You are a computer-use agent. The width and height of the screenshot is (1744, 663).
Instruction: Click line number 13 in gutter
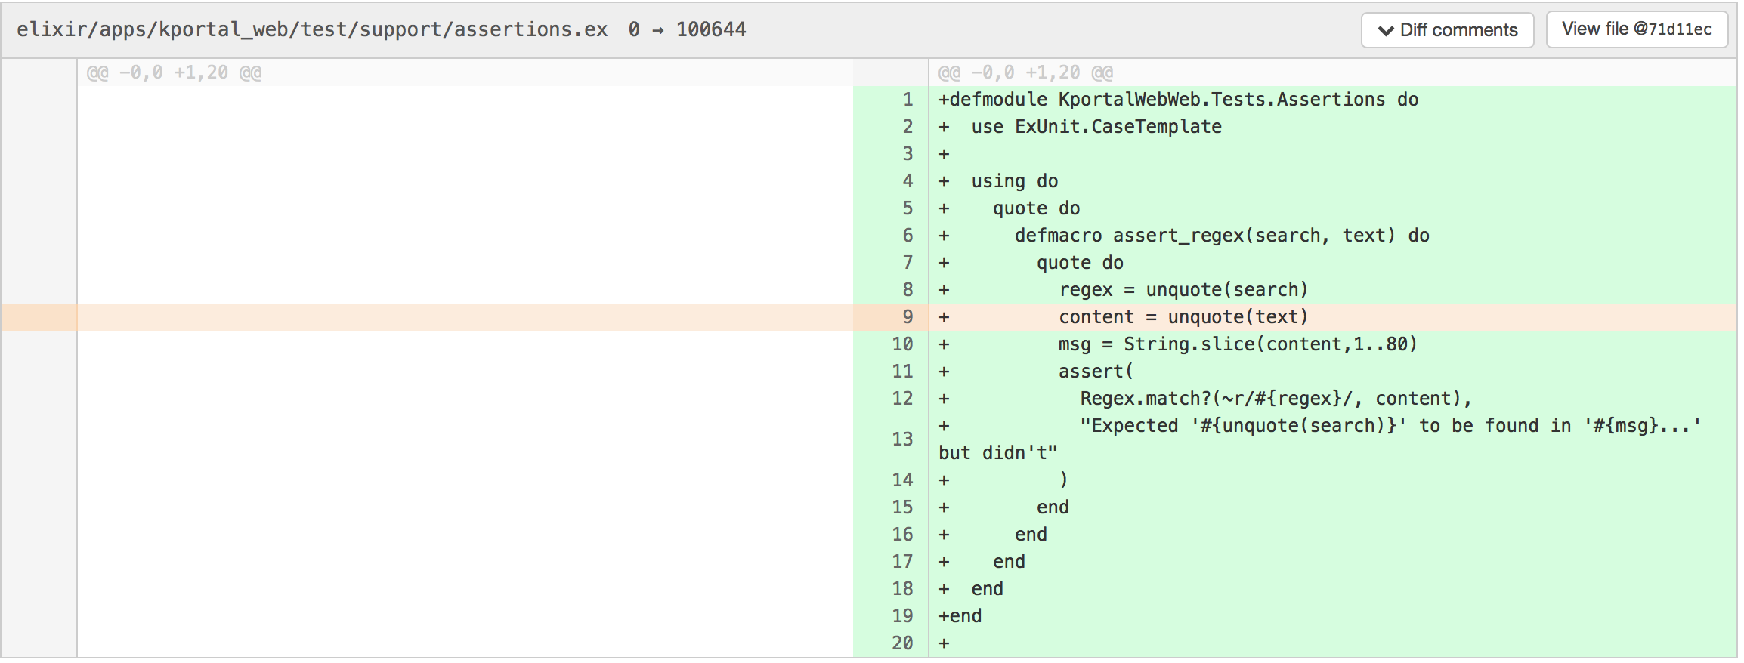(x=902, y=439)
